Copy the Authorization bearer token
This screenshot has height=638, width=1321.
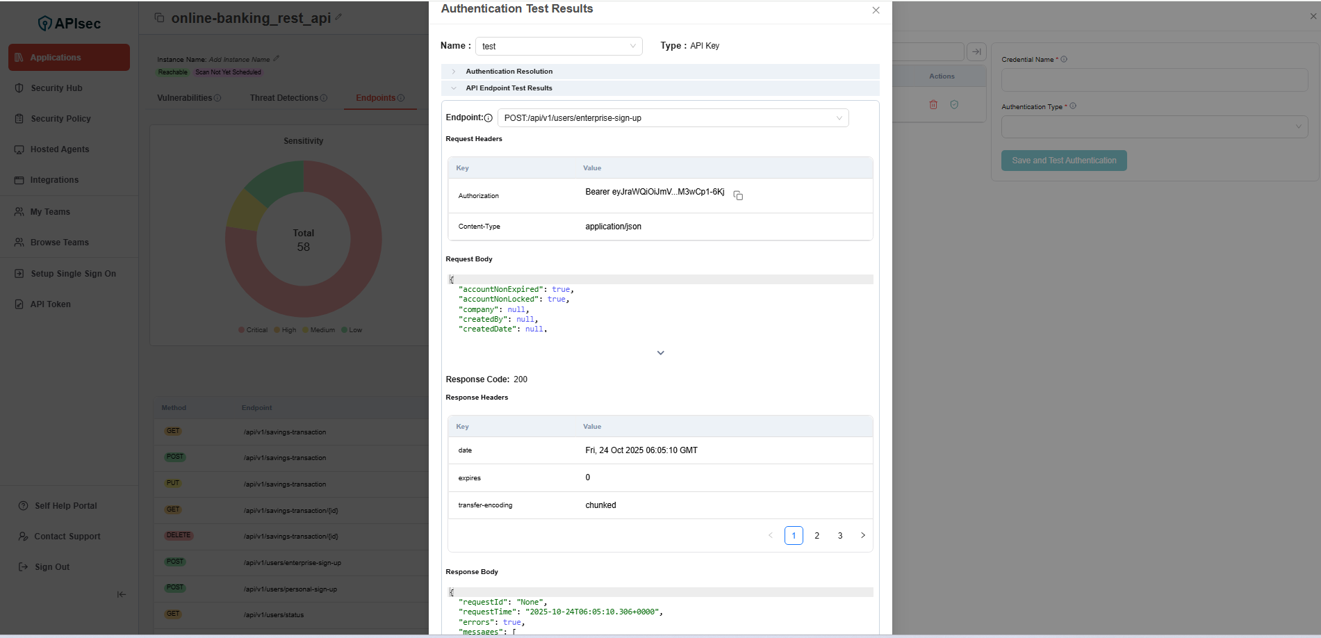point(738,196)
